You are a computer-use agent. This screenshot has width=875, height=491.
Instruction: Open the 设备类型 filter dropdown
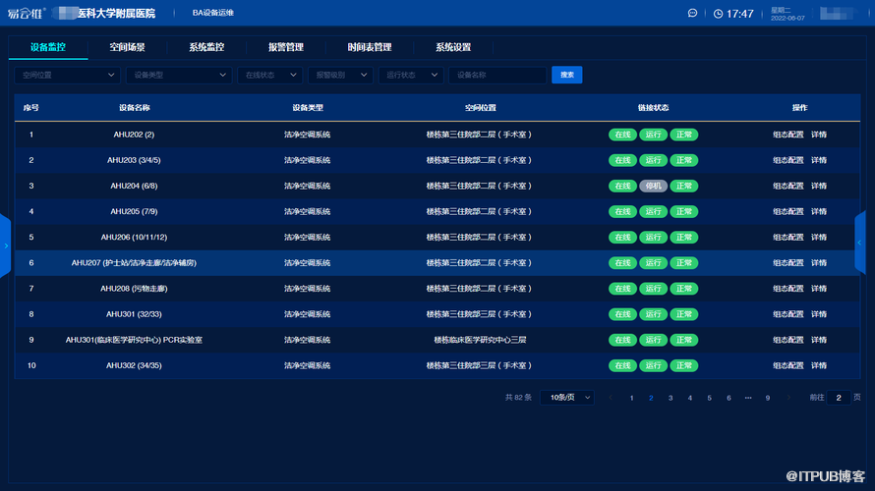click(180, 75)
